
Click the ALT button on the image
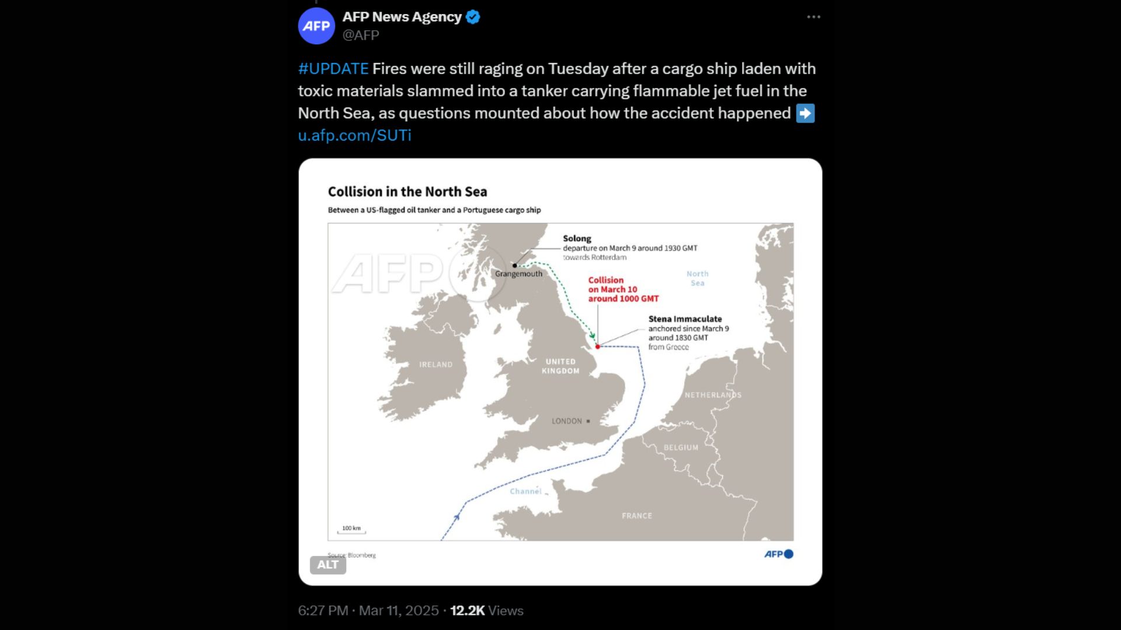[x=328, y=565]
